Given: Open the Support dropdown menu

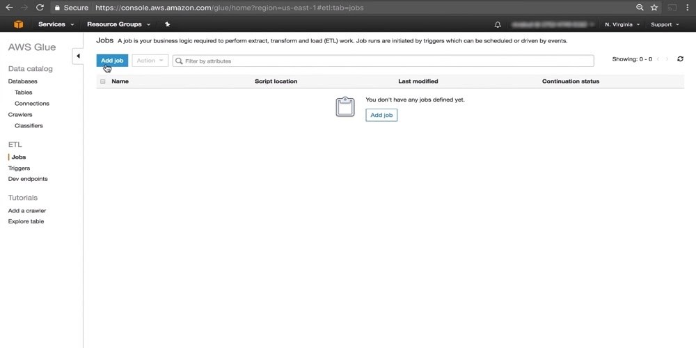Looking at the screenshot, I should (664, 24).
